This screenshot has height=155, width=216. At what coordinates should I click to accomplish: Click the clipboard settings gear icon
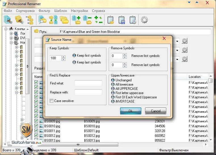point(133,20)
